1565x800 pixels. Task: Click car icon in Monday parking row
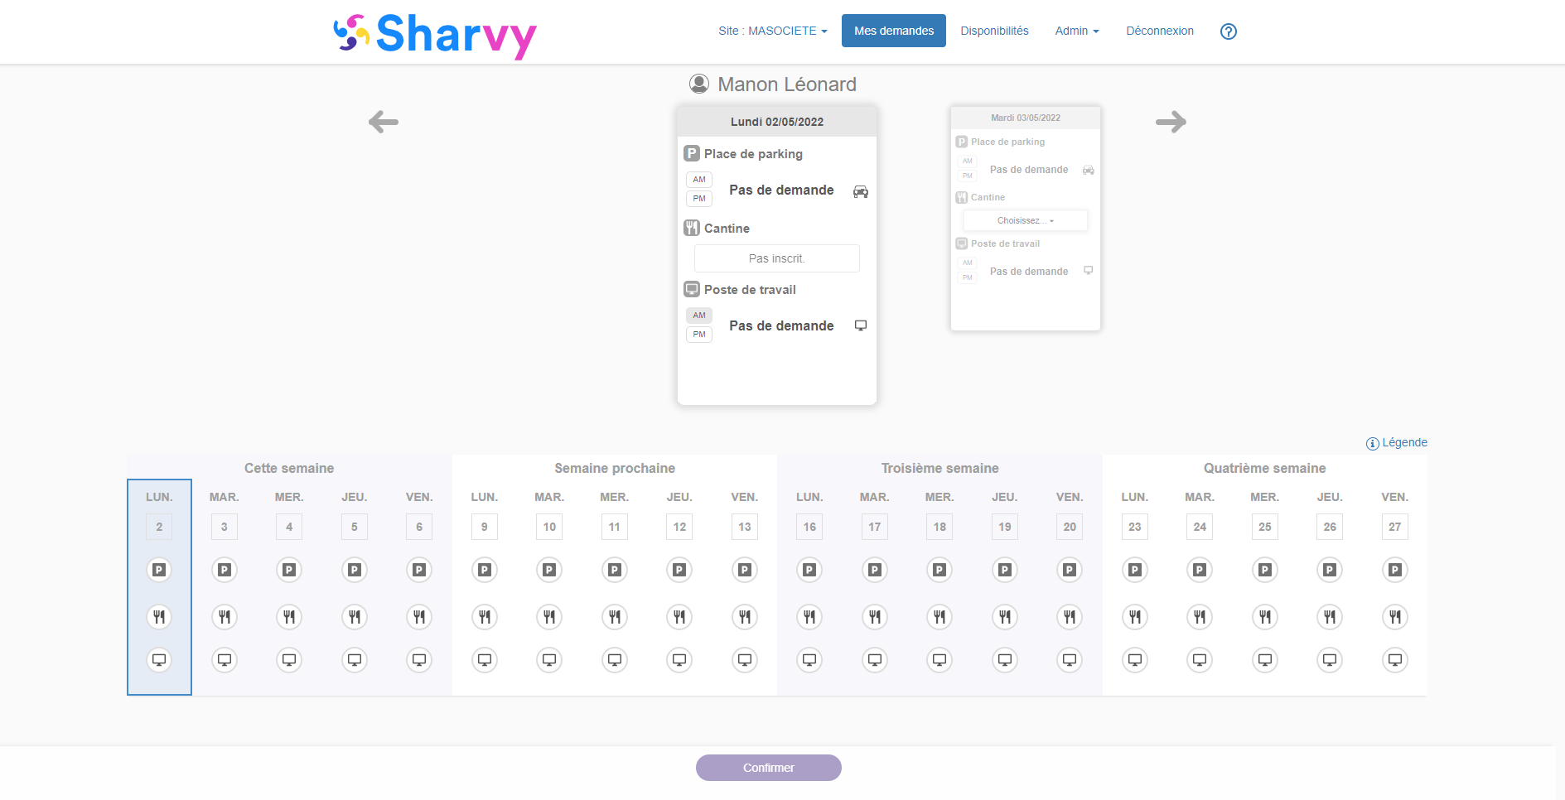pyautogui.click(x=861, y=191)
